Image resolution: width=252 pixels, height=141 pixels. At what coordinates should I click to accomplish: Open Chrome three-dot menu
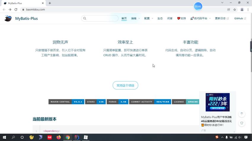click(x=248, y=9)
